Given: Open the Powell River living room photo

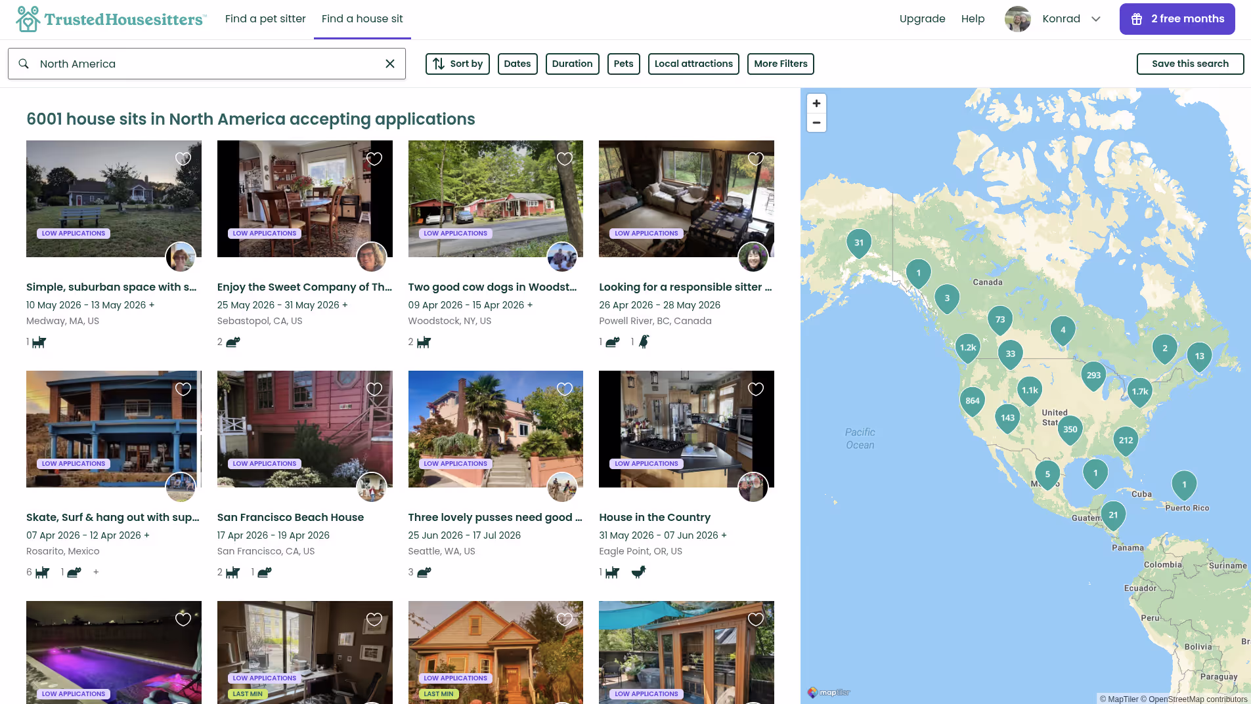Looking at the screenshot, I should coord(686,199).
